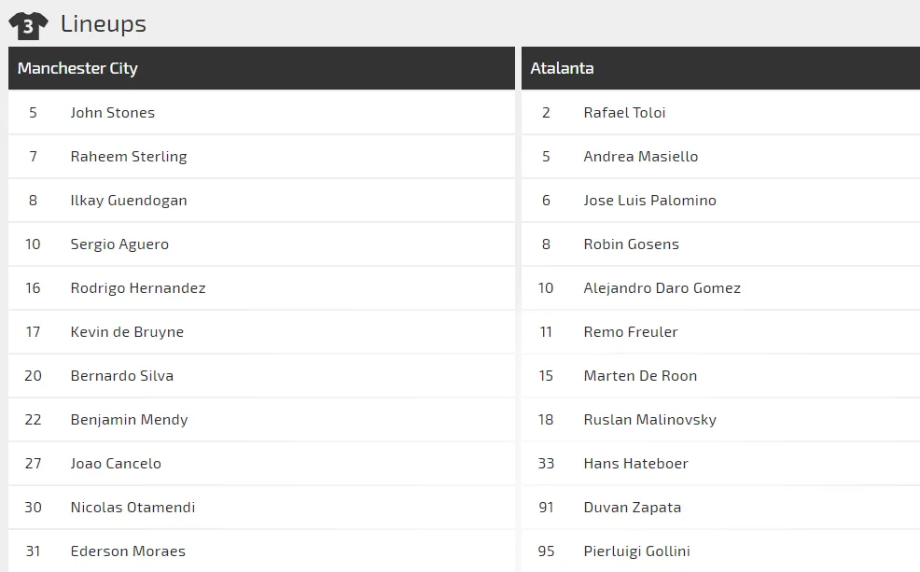Click the Atalanta team header
This screenshot has height=572, width=920.
click(562, 68)
